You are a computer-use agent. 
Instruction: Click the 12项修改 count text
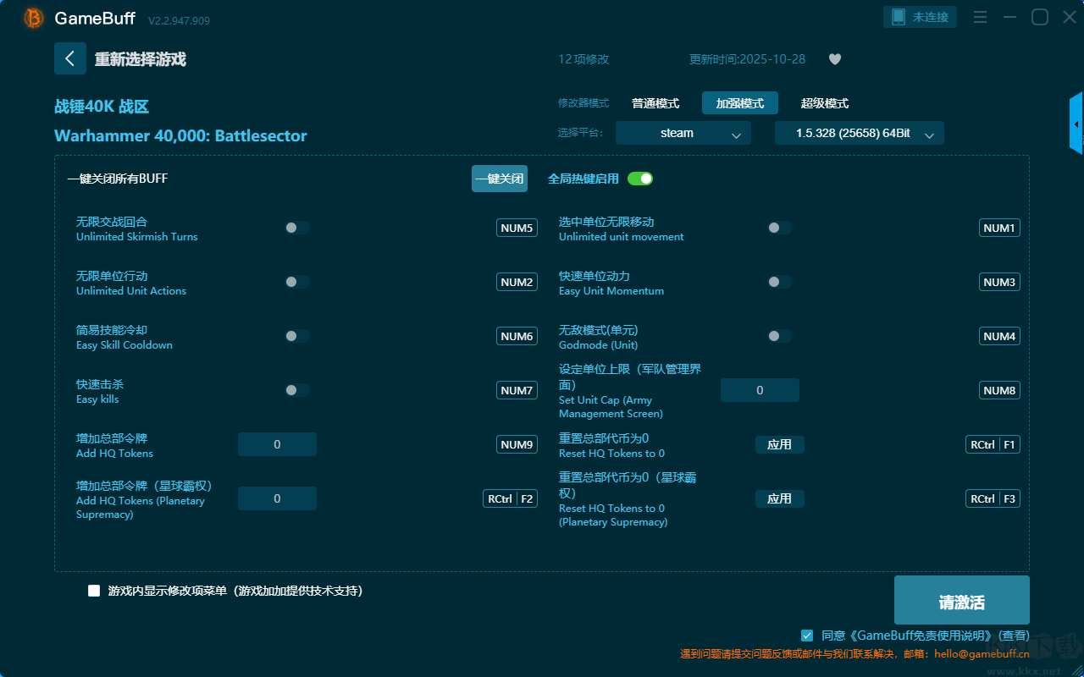tap(583, 59)
